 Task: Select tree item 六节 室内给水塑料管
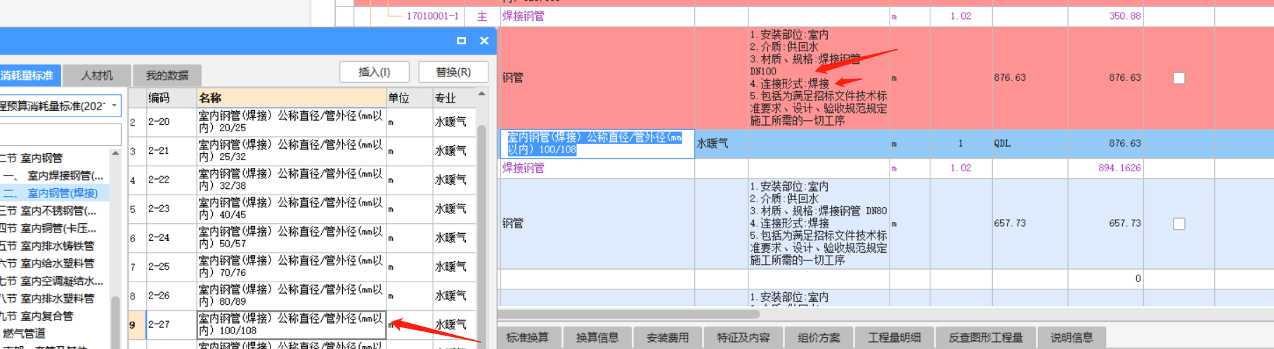(48, 263)
